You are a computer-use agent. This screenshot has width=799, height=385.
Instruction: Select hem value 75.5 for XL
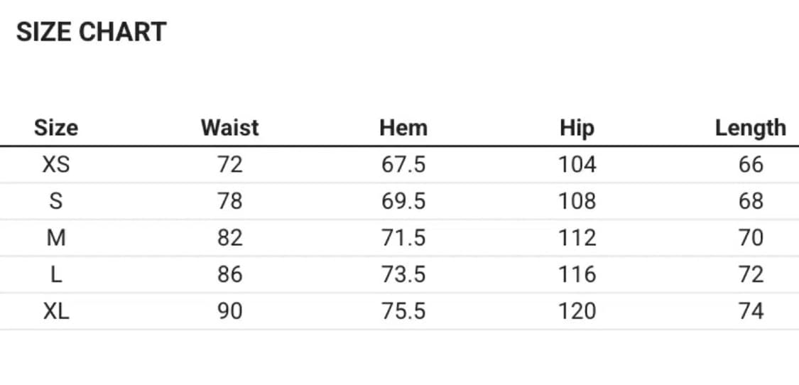(x=403, y=311)
